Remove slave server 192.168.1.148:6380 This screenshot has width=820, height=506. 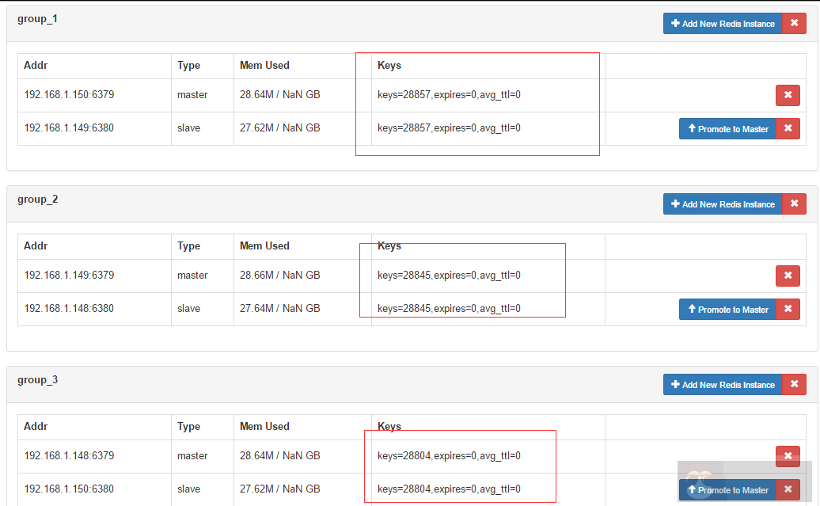788,309
